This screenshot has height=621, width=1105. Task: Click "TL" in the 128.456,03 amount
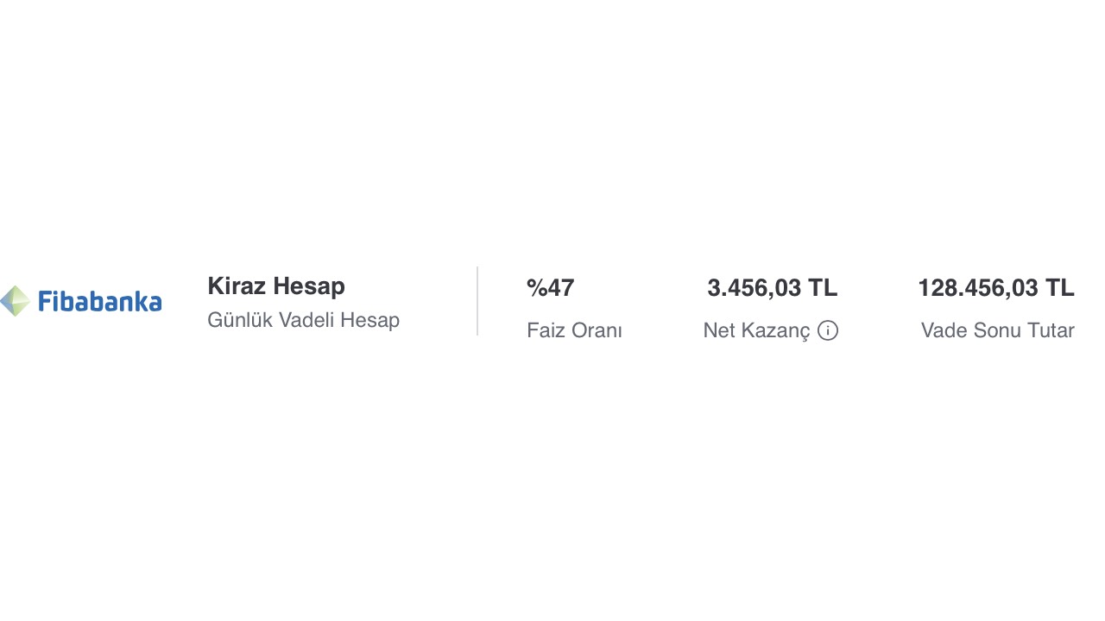1060,288
